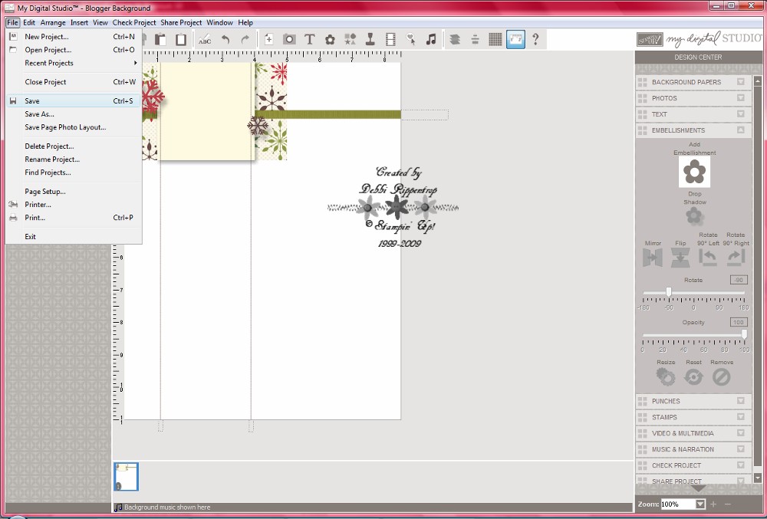Select the page 1 thumbnail
This screenshot has width=767, height=519.
coord(127,477)
